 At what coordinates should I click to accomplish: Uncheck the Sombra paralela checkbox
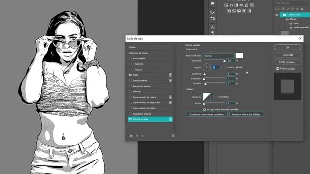(130, 119)
